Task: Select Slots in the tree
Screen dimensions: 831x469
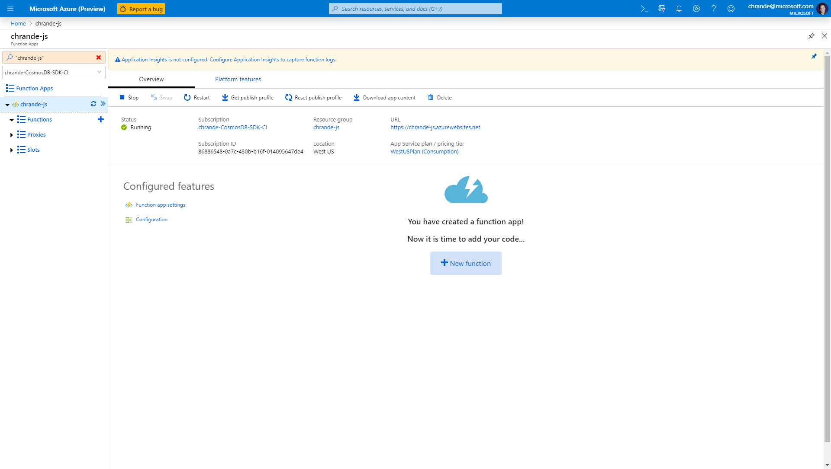Action: click(33, 150)
